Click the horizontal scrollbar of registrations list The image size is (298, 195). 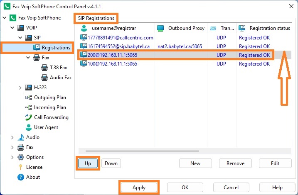click(x=142, y=151)
